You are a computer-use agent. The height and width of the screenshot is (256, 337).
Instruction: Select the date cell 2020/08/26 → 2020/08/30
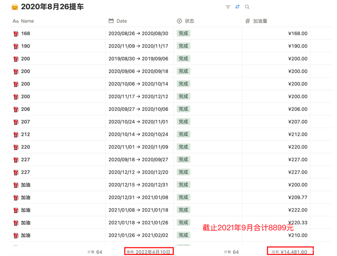tap(138, 34)
